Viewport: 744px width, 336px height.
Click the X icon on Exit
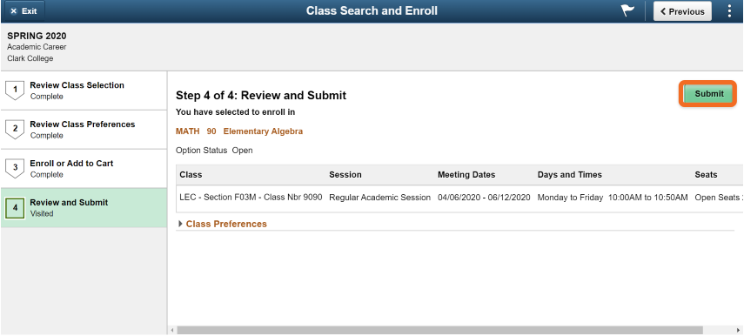(x=13, y=11)
